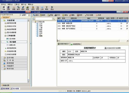Click the 关闭 close toolbar button
This screenshot has height=93, width=129.
click(98, 15)
